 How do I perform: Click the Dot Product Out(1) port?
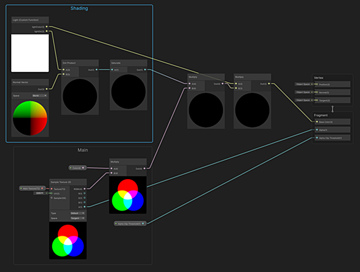[x=96, y=70]
